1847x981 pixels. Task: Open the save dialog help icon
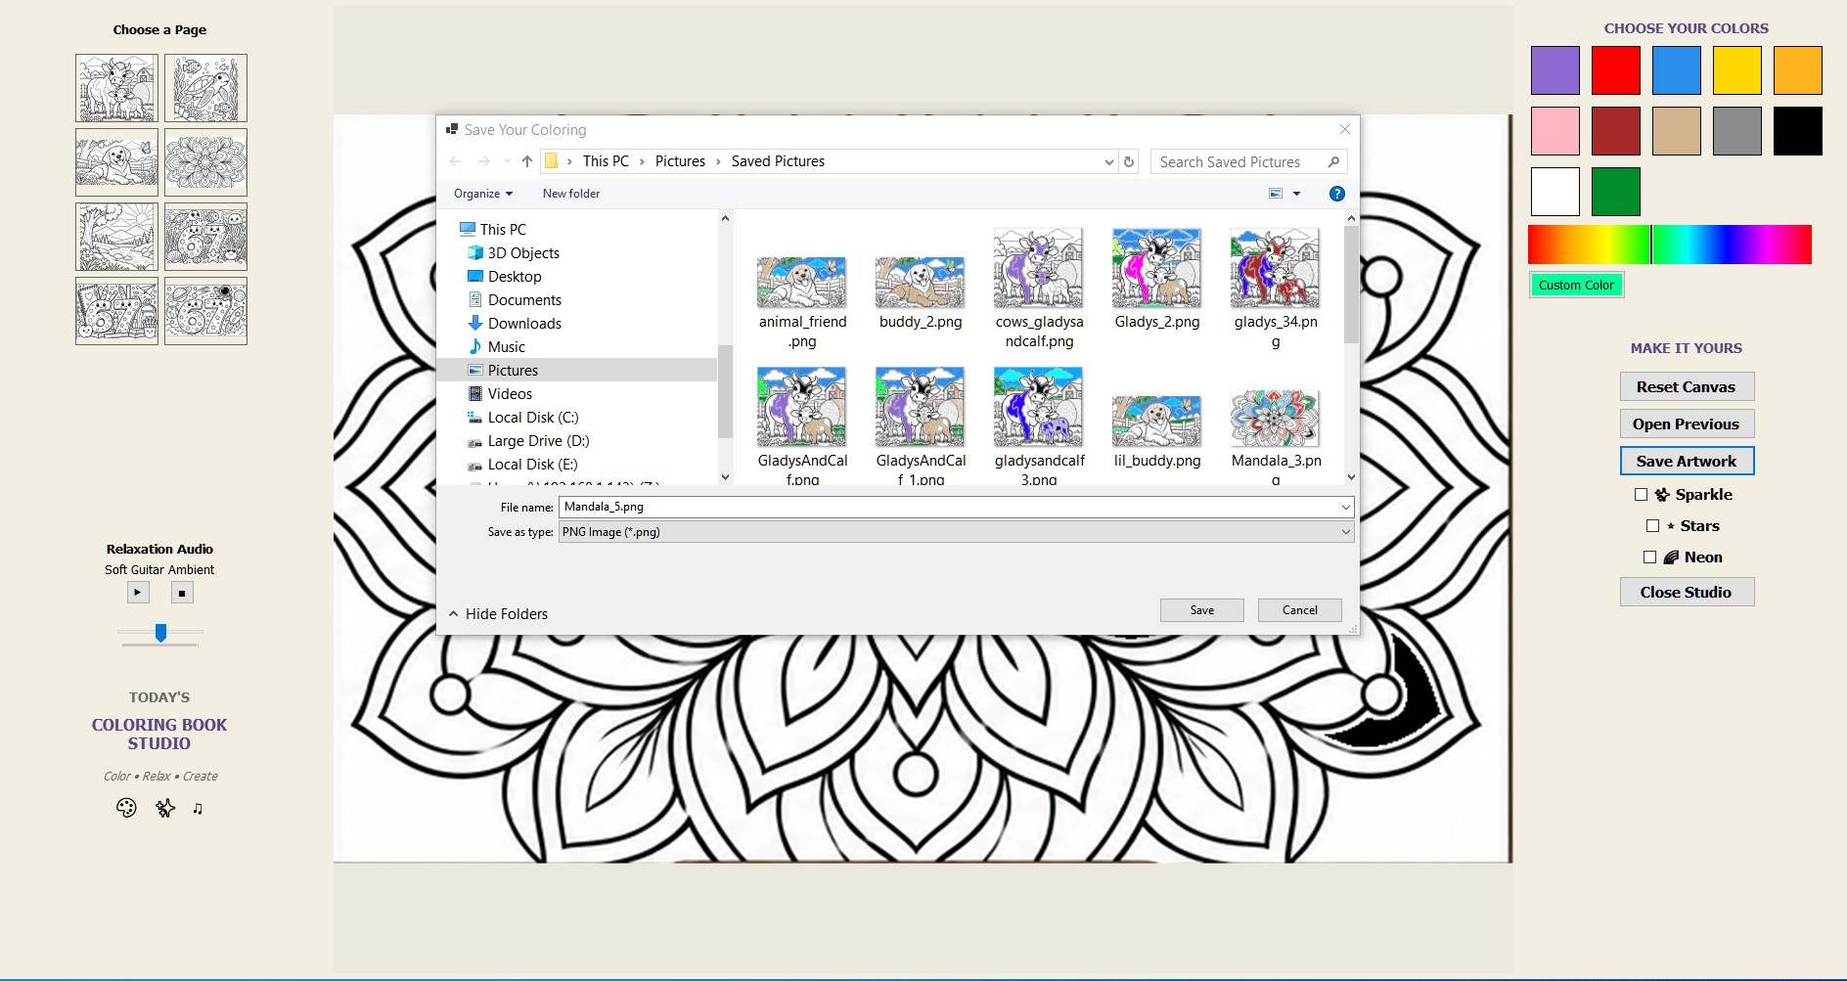pyautogui.click(x=1337, y=194)
